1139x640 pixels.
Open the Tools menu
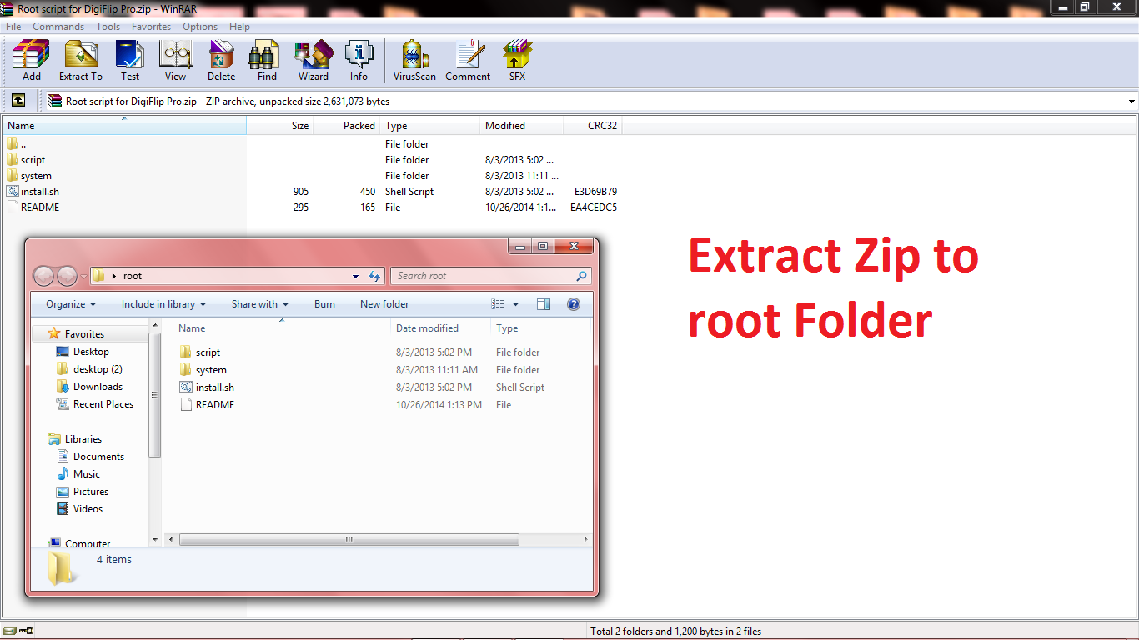click(108, 27)
